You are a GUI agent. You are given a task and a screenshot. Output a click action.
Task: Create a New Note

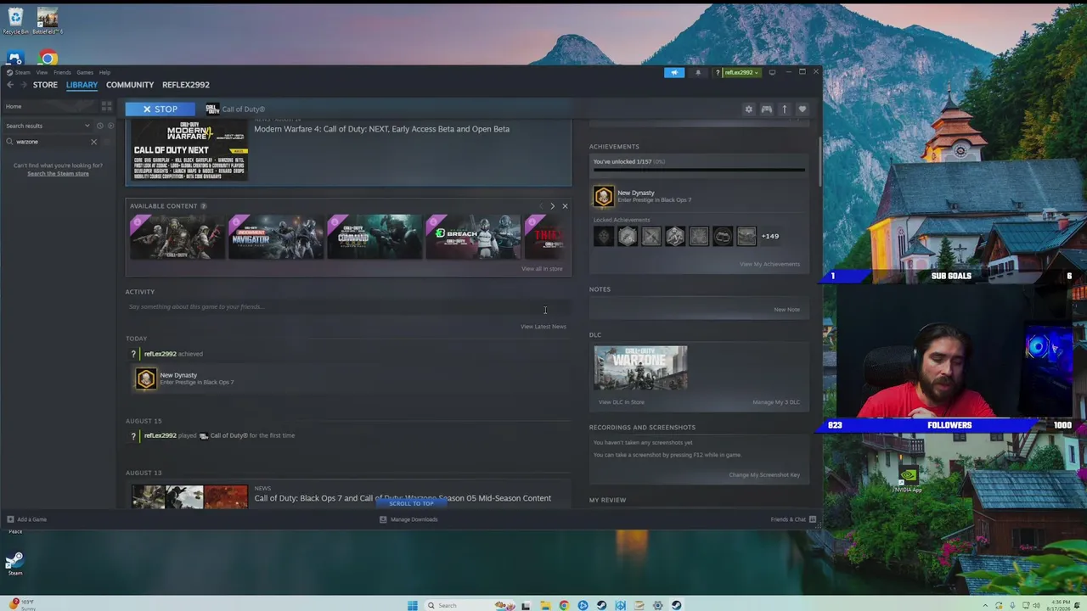click(x=786, y=310)
